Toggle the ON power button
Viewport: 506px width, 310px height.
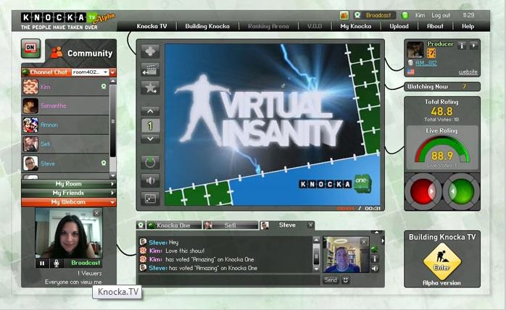(30, 49)
